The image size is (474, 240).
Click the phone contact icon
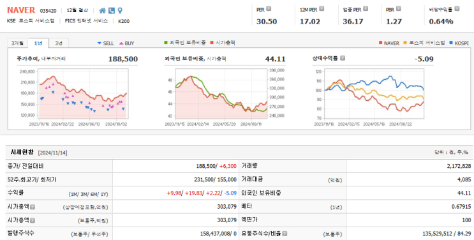pyautogui.click(x=112, y=11)
